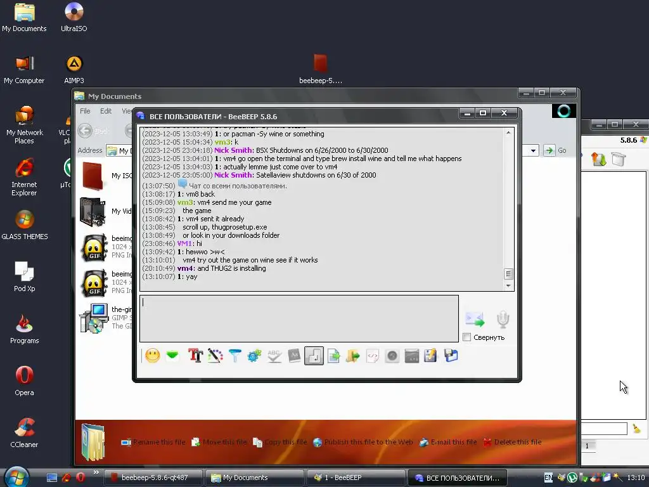Expand the address bar dropdown in My Documents
Image resolution: width=649 pixels, height=487 pixels.
(x=534, y=150)
